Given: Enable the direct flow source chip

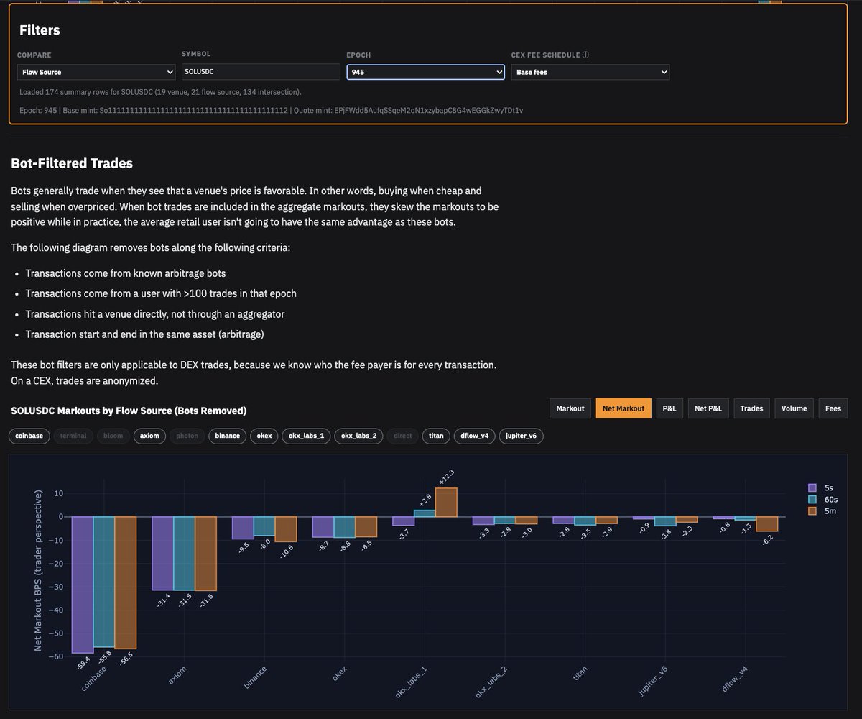Looking at the screenshot, I should (403, 436).
